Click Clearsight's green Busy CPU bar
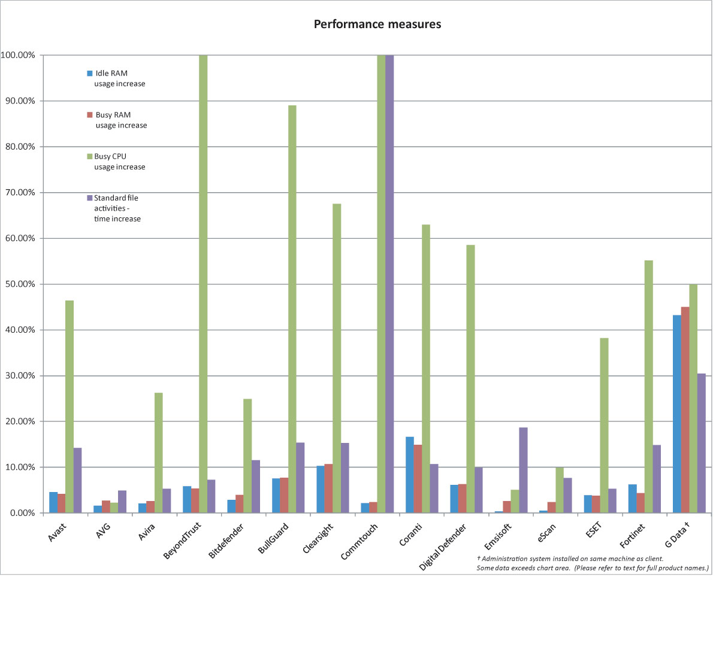 (337, 359)
